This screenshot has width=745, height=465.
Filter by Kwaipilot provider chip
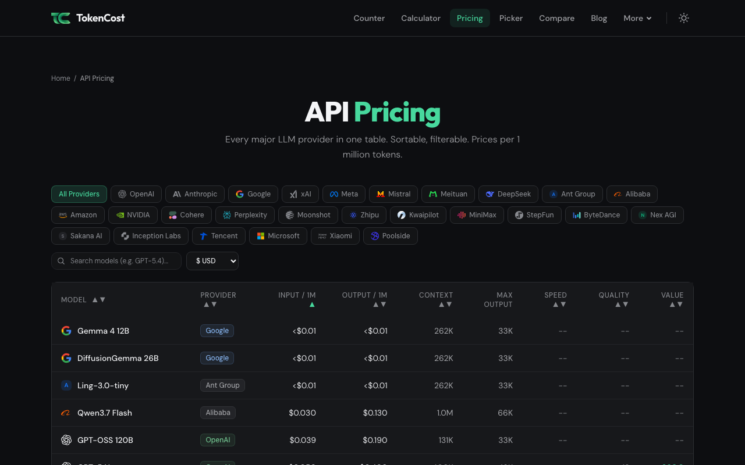418,215
